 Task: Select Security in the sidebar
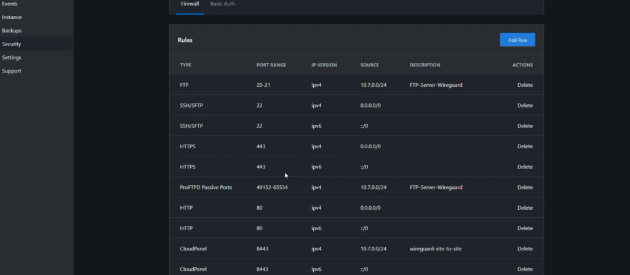[12, 44]
